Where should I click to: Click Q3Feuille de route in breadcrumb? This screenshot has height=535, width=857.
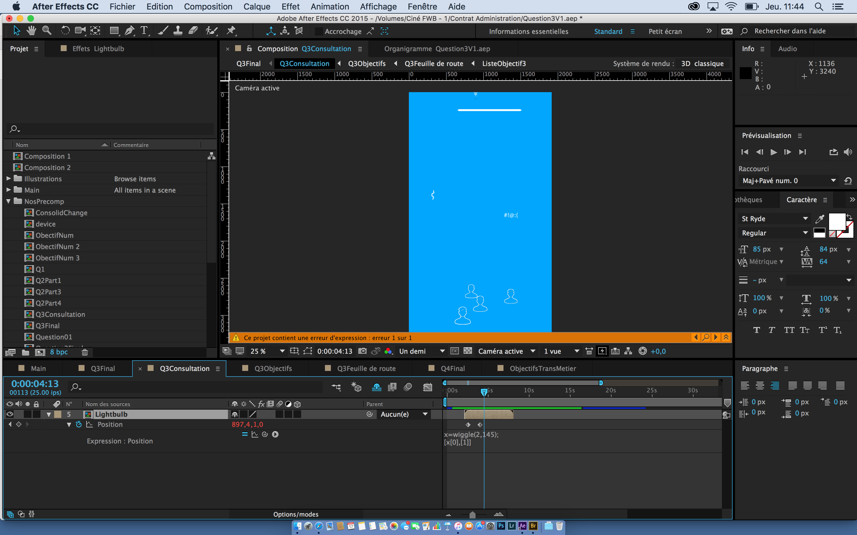tap(434, 64)
